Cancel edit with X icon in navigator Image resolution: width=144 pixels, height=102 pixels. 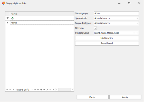[54, 89]
